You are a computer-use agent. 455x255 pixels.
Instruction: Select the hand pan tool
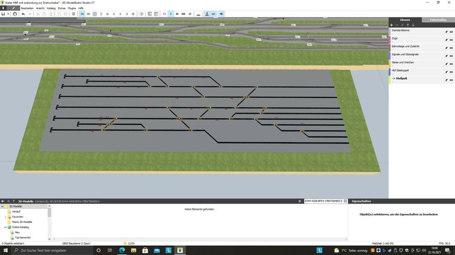tap(15, 13)
